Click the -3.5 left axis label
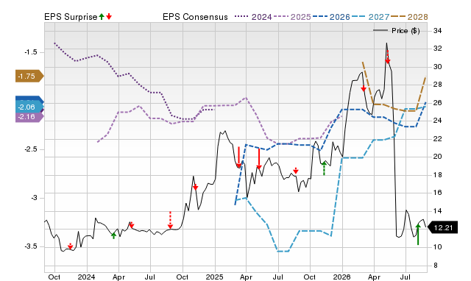 click(31, 246)
